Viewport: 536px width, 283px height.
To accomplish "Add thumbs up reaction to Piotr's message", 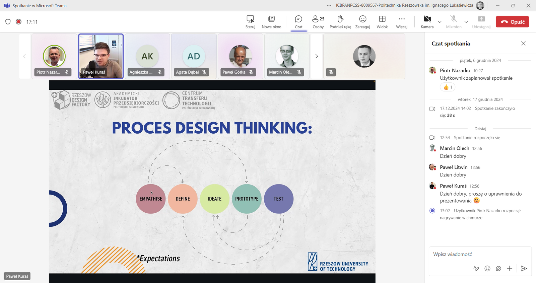I will pos(448,87).
